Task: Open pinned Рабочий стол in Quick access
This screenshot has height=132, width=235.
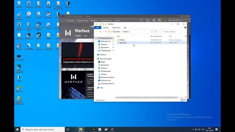Action: pos(106,41)
